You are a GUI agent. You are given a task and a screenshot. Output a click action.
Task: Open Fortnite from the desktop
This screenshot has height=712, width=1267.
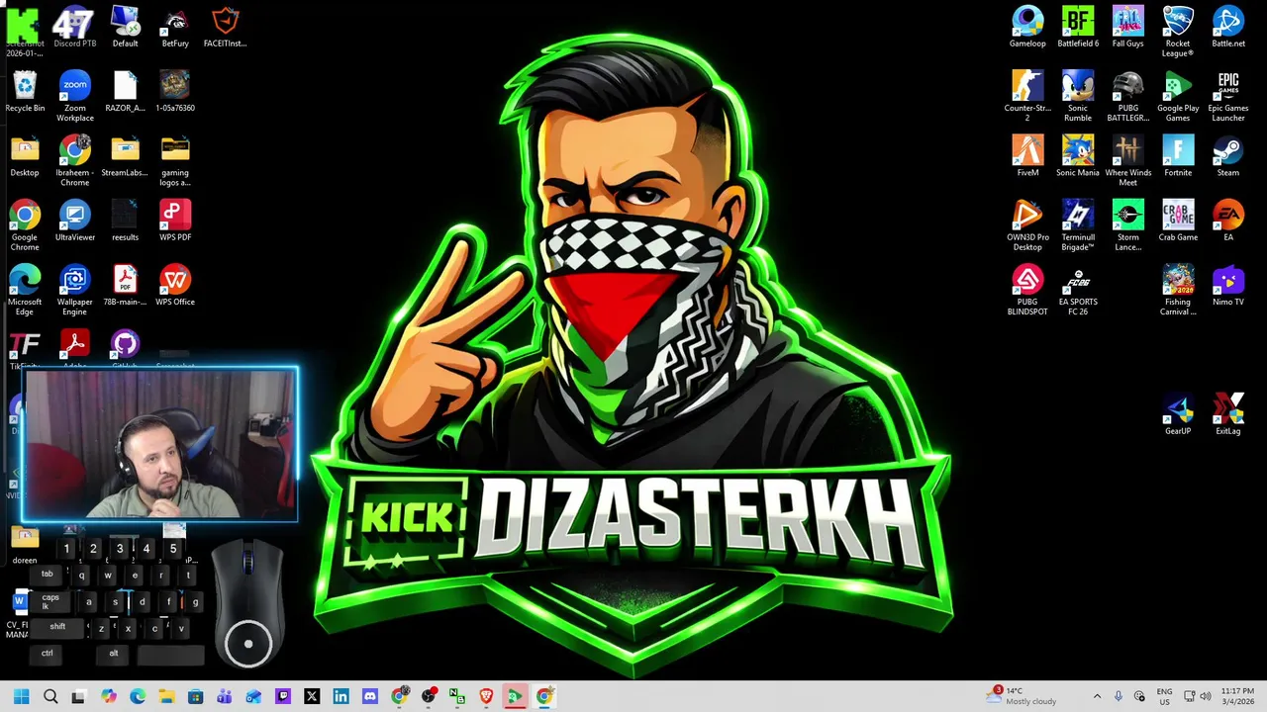click(x=1178, y=156)
